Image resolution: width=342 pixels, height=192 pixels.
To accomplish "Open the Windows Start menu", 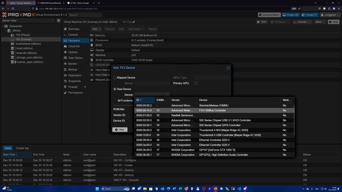I will [x=97, y=189].
